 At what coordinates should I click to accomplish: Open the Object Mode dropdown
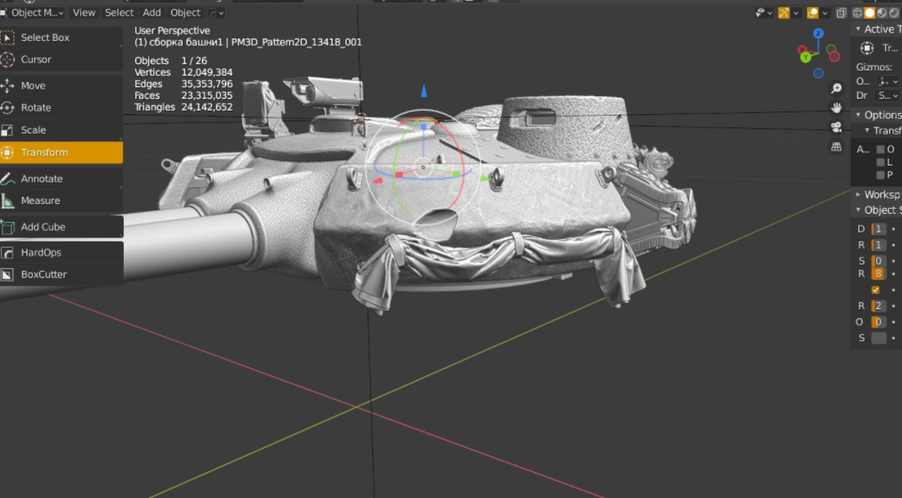pos(36,12)
